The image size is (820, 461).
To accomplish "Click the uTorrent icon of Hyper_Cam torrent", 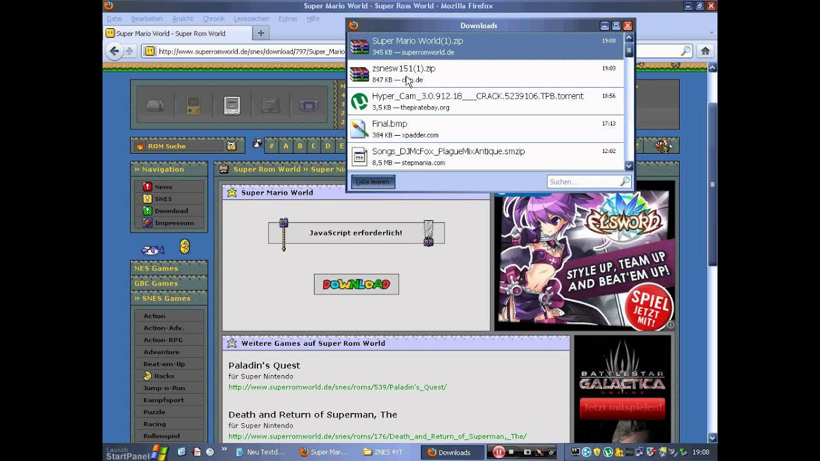I will (359, 101).
